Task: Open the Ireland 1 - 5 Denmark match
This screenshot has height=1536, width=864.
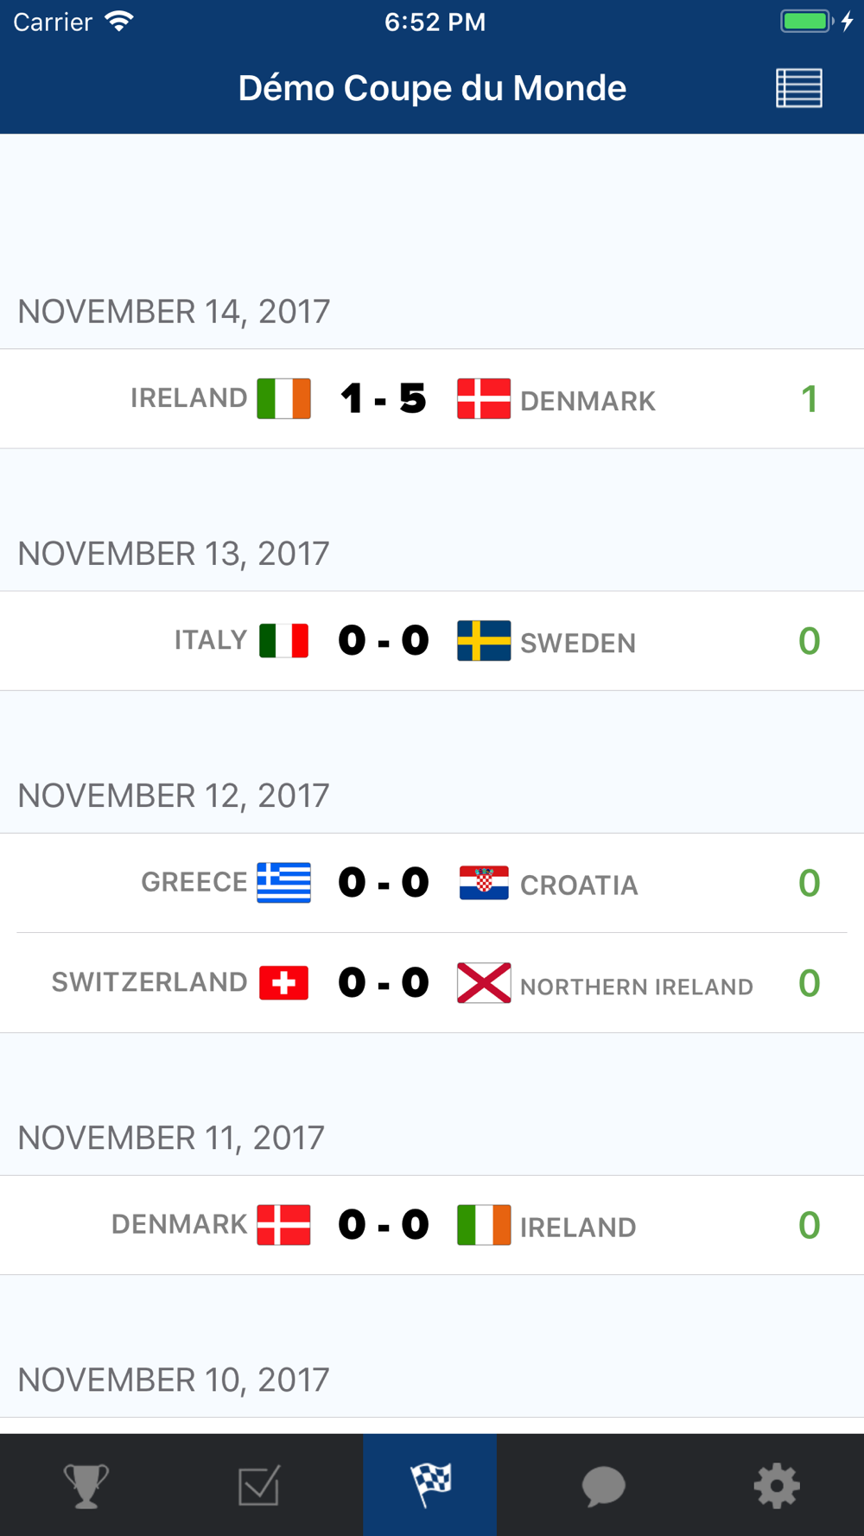Action: [x=383, y=399]
